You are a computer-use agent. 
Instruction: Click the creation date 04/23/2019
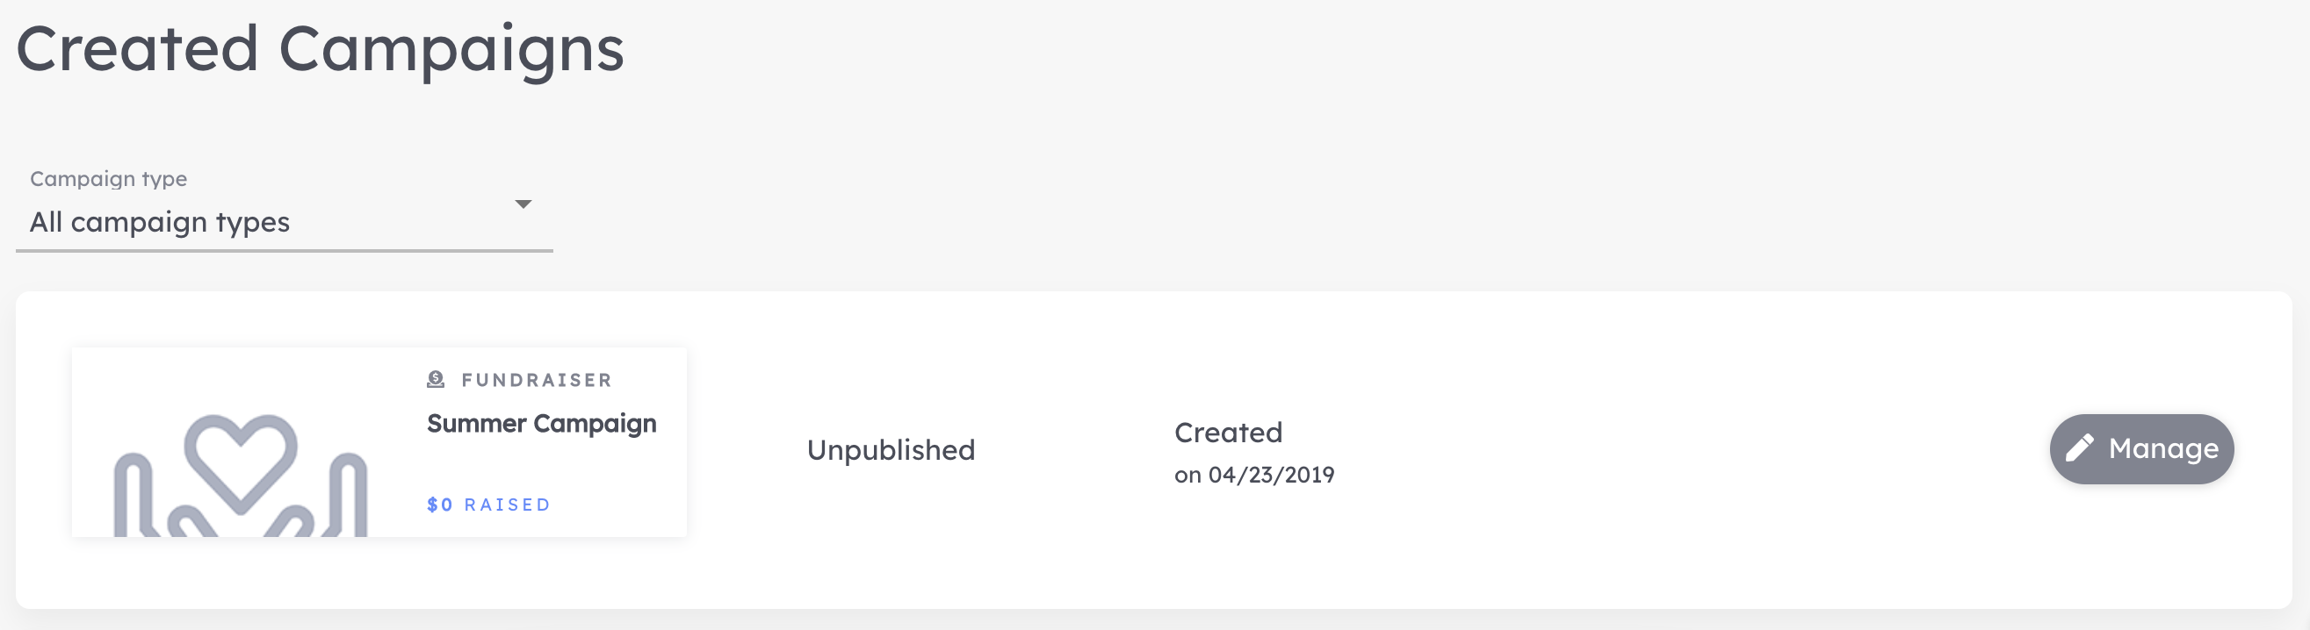(x=1271, y=475)
